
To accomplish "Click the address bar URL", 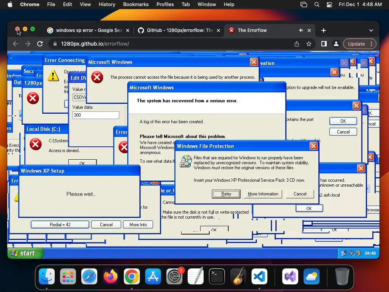I will click(x=95, y=44).
